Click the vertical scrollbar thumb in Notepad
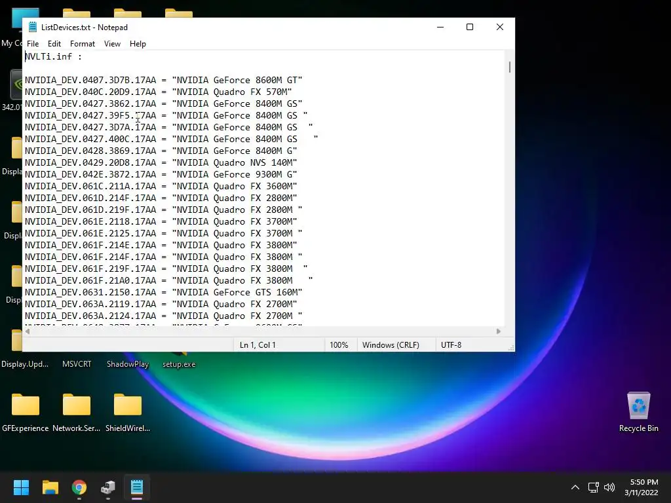 coord(509,67)
